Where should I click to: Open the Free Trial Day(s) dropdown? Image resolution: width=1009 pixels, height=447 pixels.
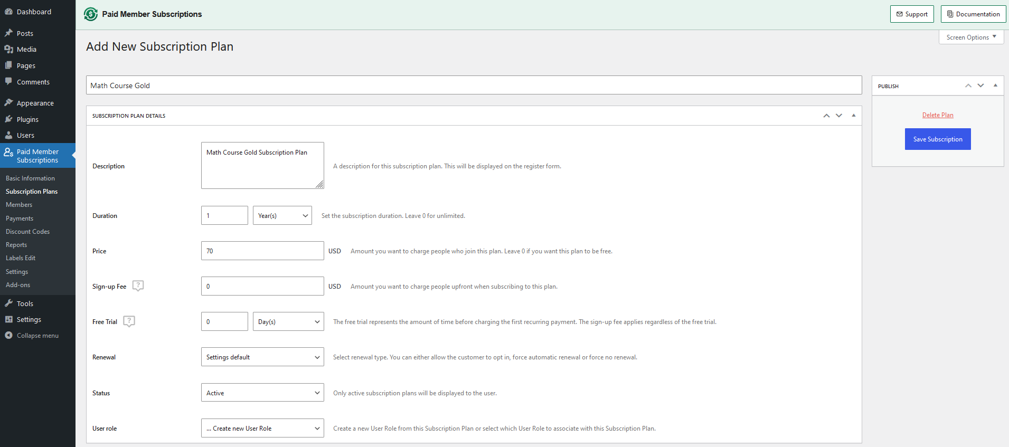288,321
